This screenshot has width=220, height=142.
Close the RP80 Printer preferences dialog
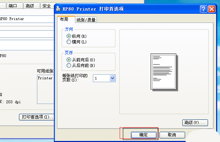click(x=212, y=9)
